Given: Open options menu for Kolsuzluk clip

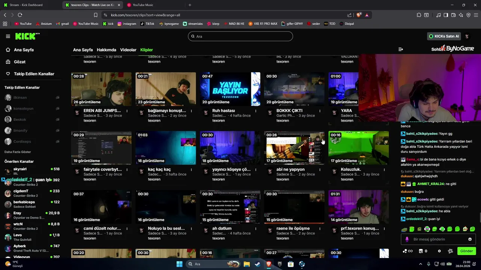Looking at the screenshot, I should click(384, 170).
